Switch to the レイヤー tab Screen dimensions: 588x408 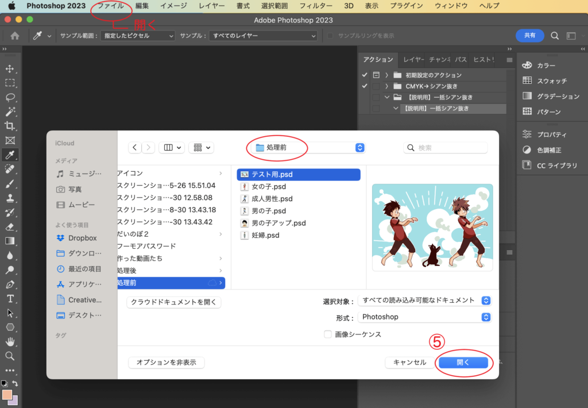pos(413,60)
